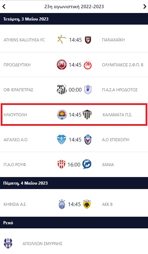This screenshot has width=148, height=254.
Task: Select the 16:00 ΡΟΥΦ vs ΧΑΝΙΑ match time
Action: coord(74,164)
